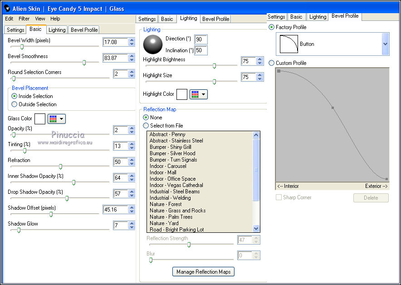Increase Bevel Width using the up arrow
Viewport: 401px width, 285px height.
pyautogui.click(x=132, y=40)
